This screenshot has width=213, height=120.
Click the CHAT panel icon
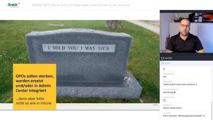163,63
